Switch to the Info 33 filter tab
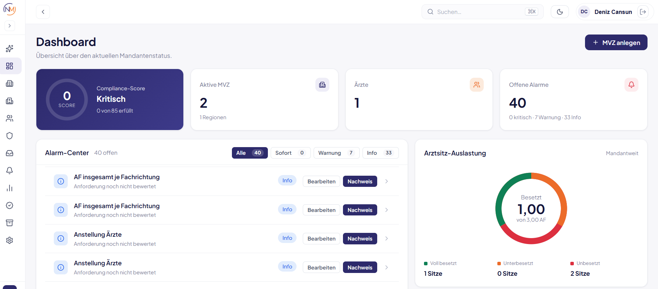 pyautogui.click(x=381, y=153)
